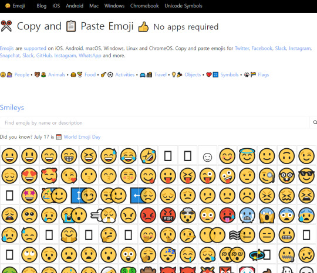Jump to the Symbols category
Screen dimensions: 317x273
230,74
